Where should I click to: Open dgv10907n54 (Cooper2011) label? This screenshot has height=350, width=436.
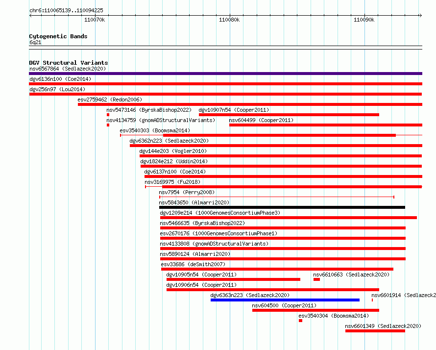234,110
